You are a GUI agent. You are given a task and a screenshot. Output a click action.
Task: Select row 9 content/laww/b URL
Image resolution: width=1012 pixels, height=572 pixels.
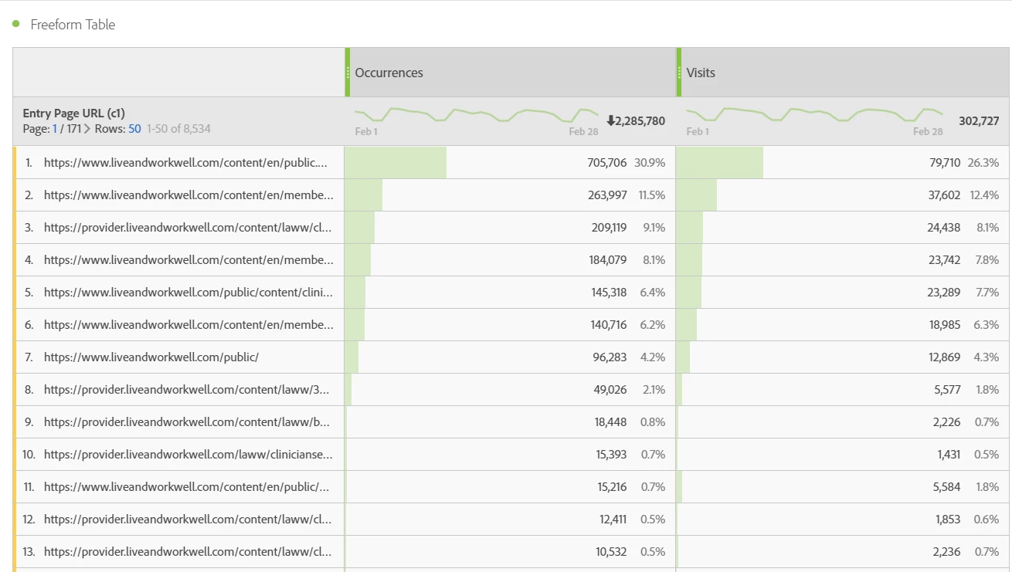(x=187, y=422)
